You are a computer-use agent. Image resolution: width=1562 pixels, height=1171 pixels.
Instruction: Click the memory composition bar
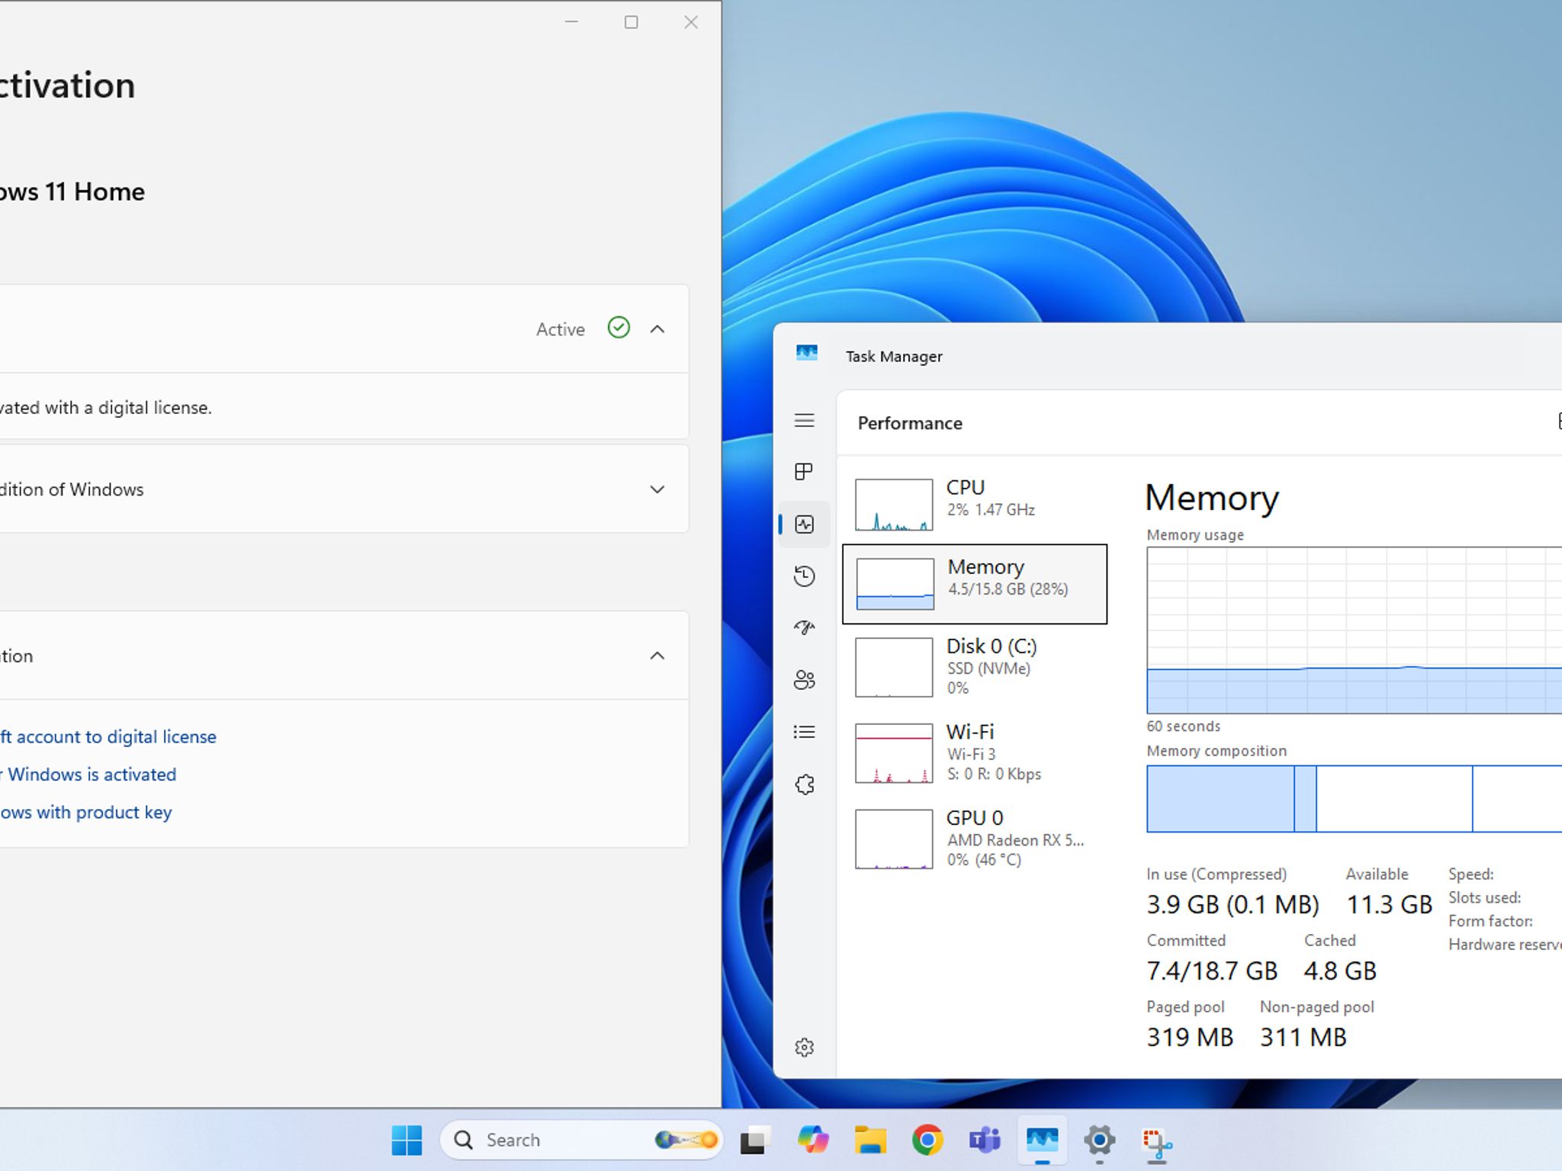1355,798
